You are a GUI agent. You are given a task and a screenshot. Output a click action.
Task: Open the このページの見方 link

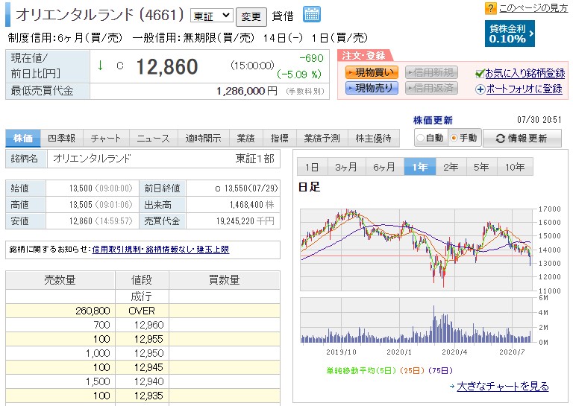click(x=533, y=8)
